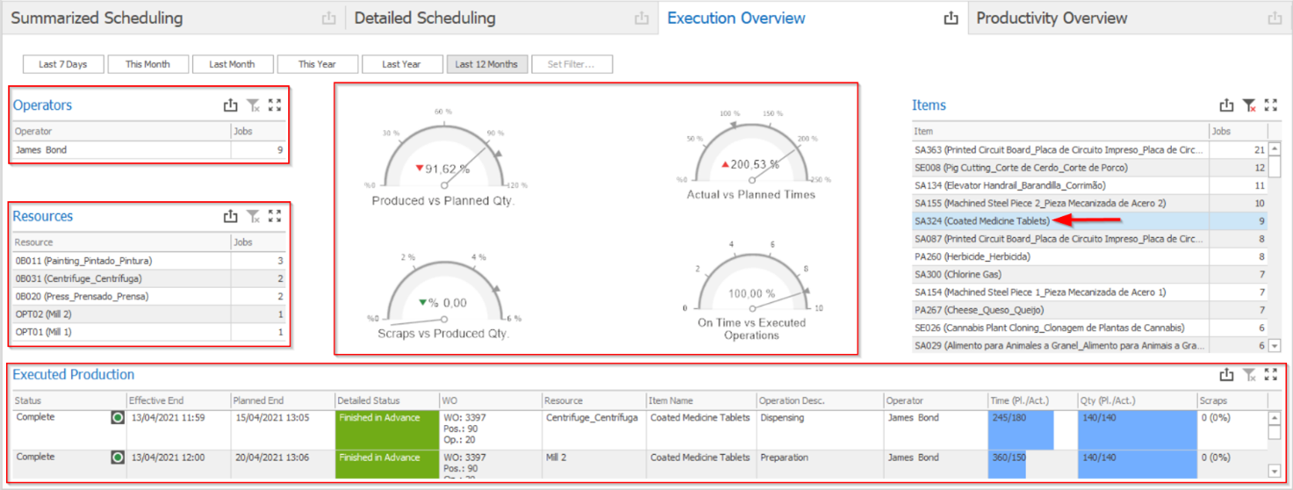Clear filter in Operators panel
Screen dimensions: 1293x490
pos(253,105)
